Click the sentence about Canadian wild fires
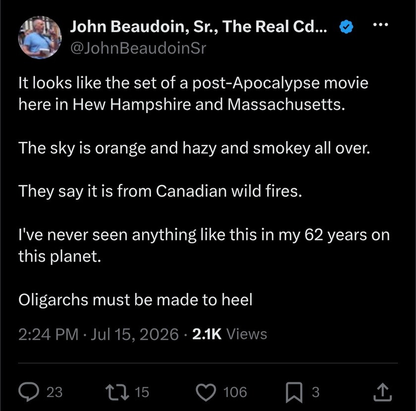The width and height of the screenshot is (416, 411). [160, 191]
